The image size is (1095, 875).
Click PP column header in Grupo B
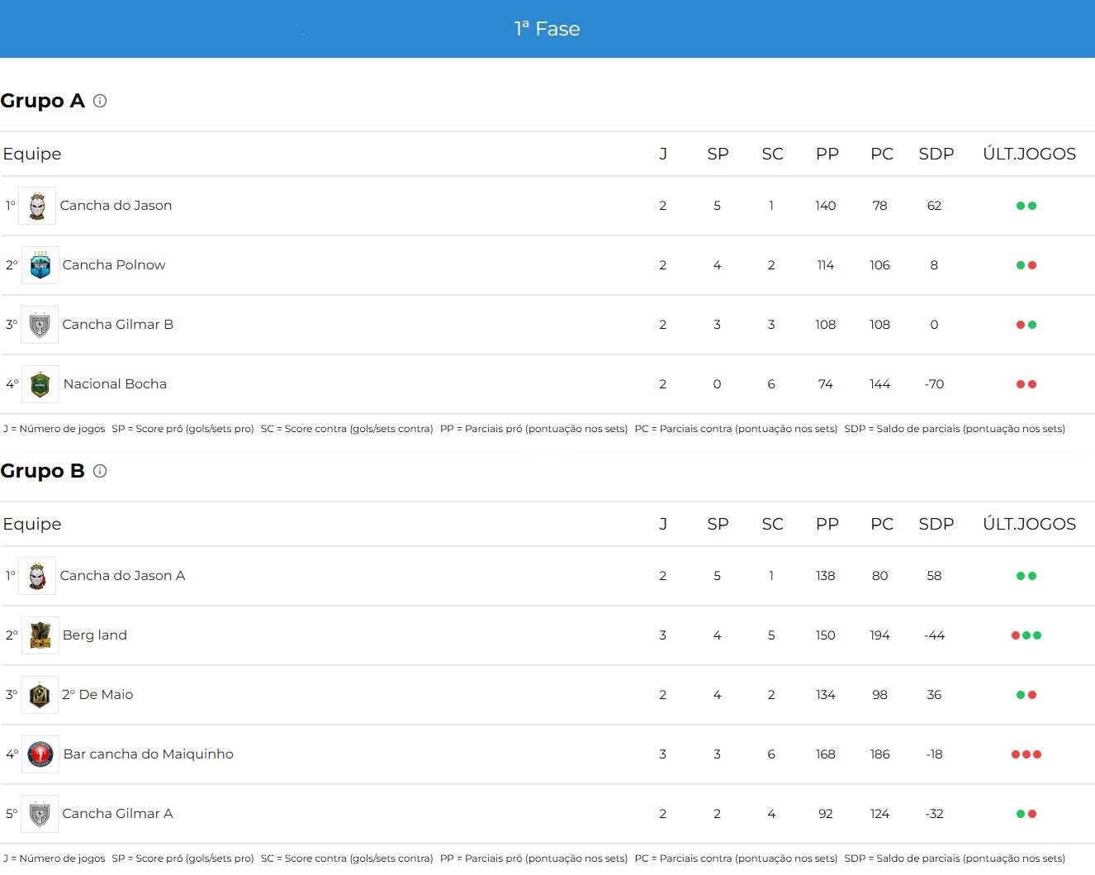click(827, 524)
